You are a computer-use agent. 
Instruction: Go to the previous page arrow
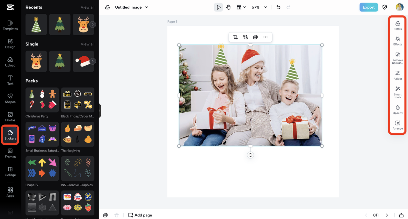tap(366, 215)
